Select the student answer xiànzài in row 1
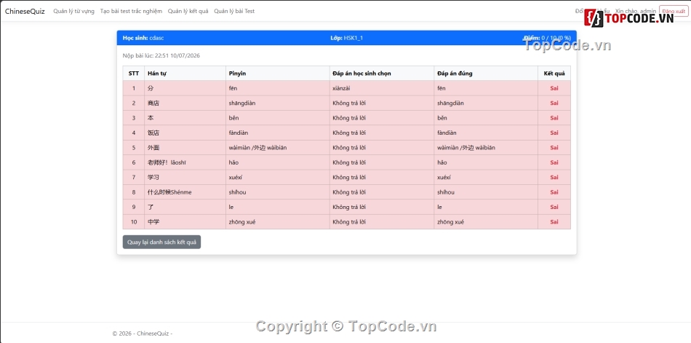Viewport: 691px width, 343px height. (342, 88)
